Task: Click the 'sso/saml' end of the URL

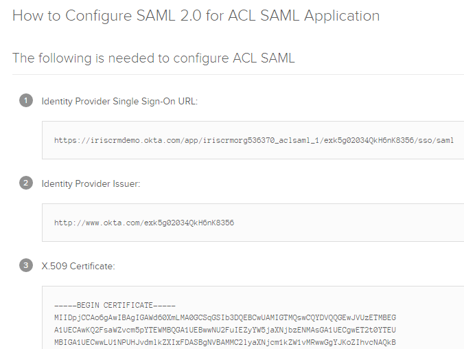Action: pos(436,140)
